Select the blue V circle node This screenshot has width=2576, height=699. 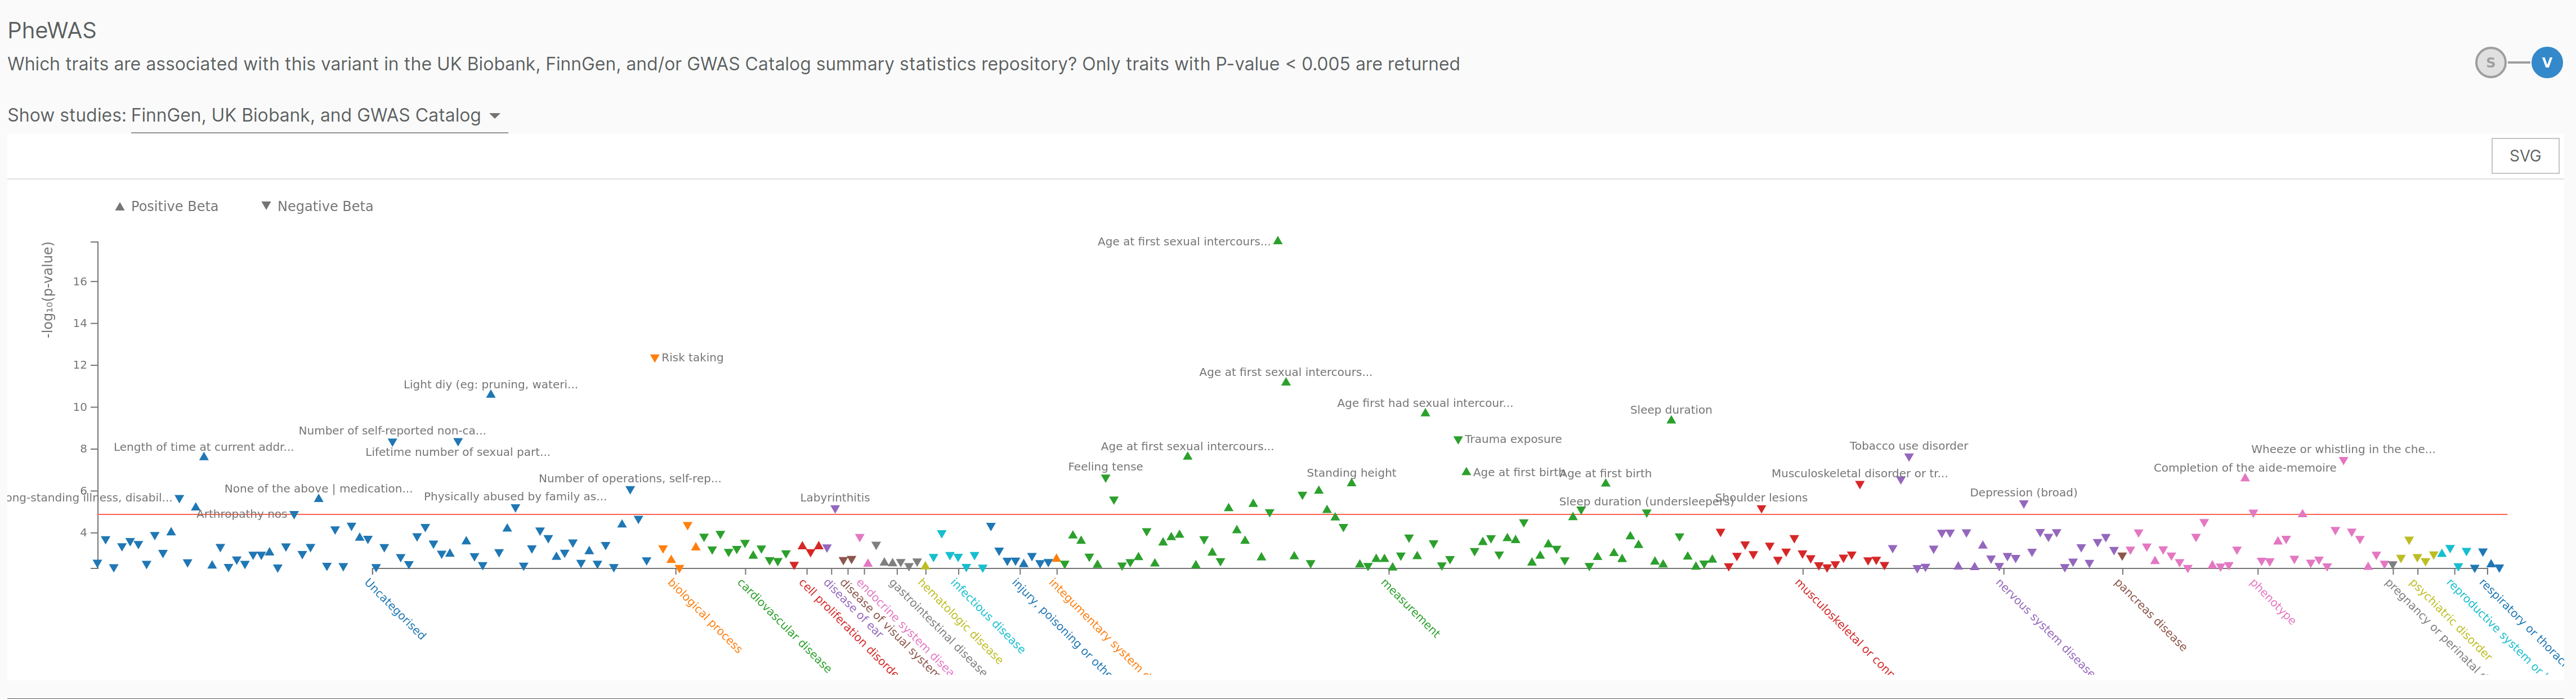click(x=2547, y=63)
